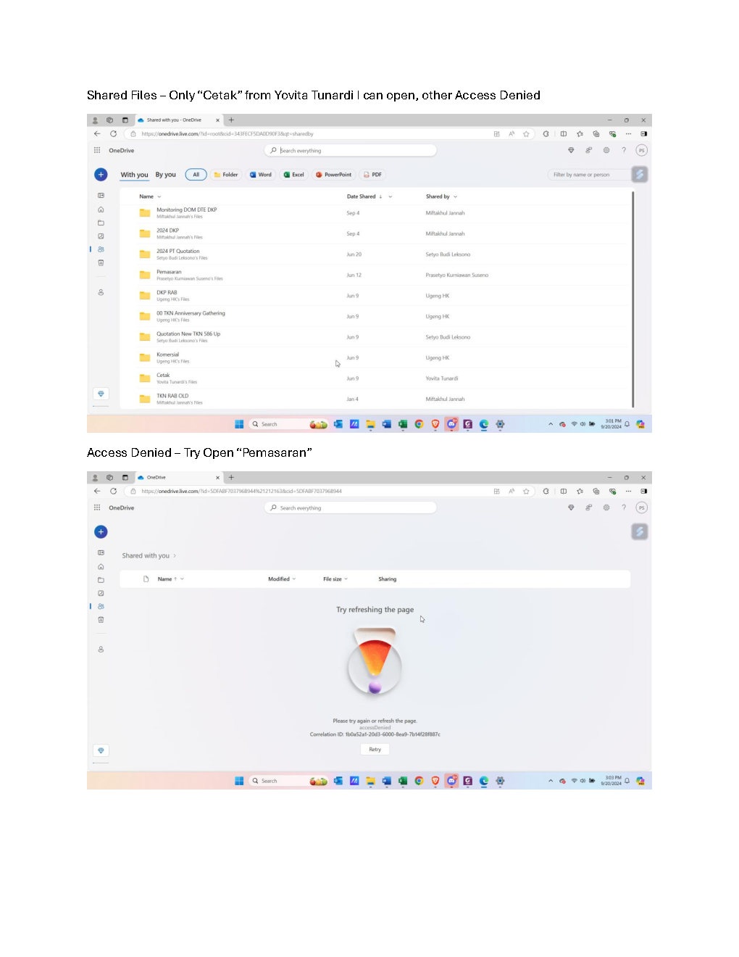The width and height of the screenshot is (739, 957).
Task: Open the help question mark in Shared with you window header
Action: coord(624,150)
